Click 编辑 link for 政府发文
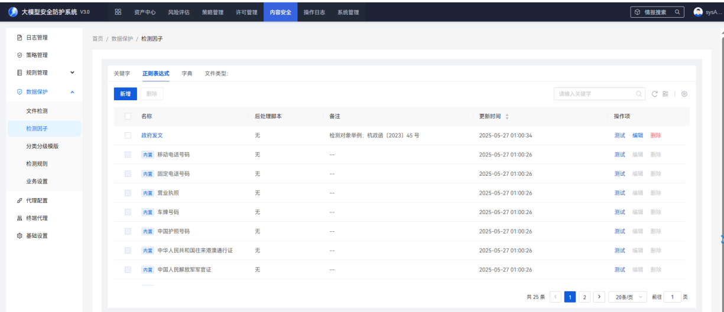Image resolution: width=724 pixels, height=312 pixels. coord(638,136)
